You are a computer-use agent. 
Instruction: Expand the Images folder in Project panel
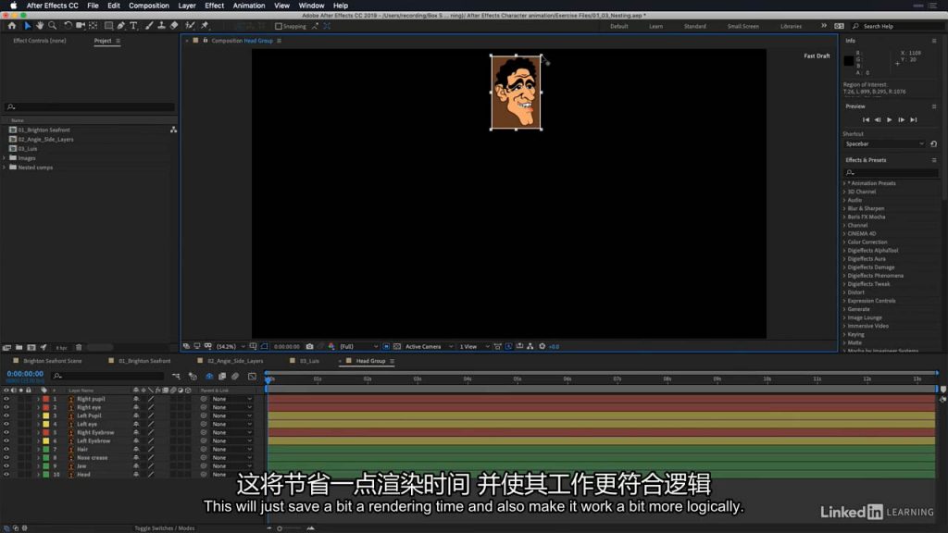point(5,158)
